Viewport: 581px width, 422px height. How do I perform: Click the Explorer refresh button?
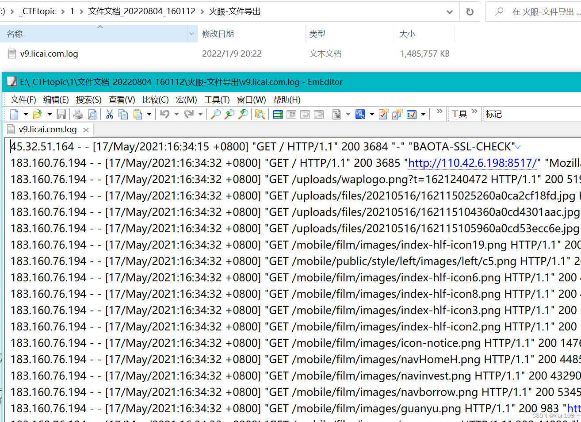coord(470,12)
